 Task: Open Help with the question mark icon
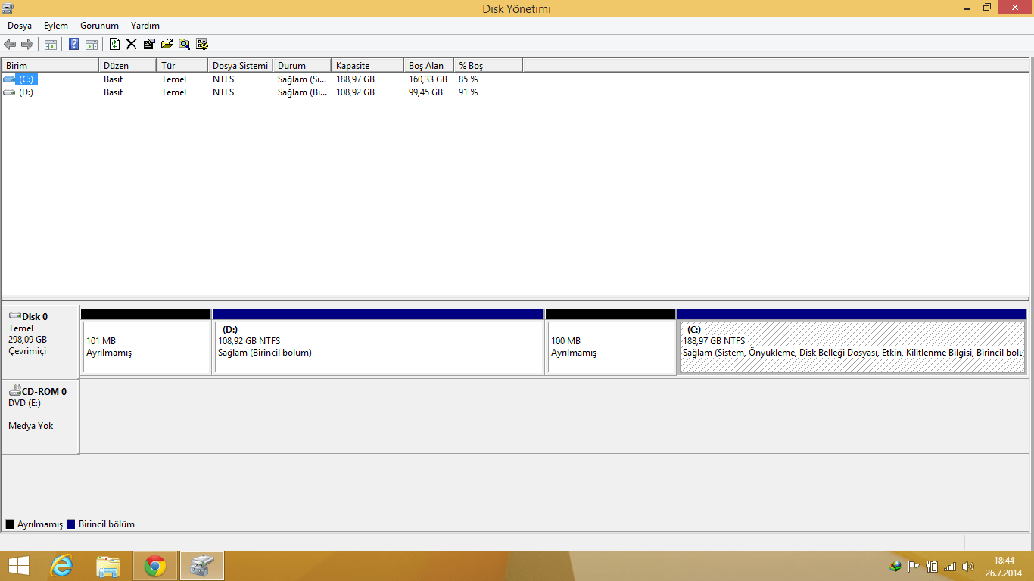coord(74,45)
